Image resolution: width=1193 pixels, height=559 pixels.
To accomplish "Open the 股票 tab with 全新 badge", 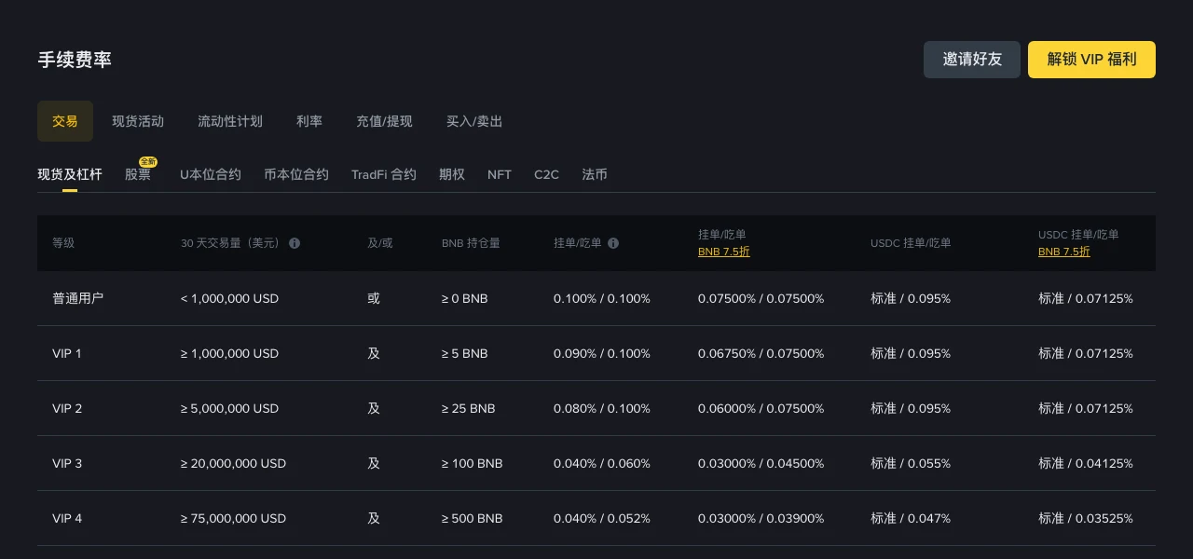I will [138, 174].
